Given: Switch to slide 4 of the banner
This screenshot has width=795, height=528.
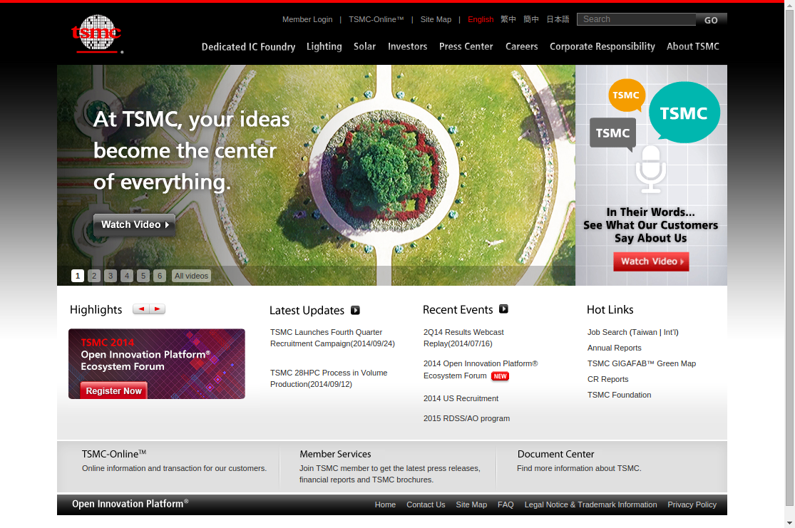Looking at the screenshot, I should (126, 276).
